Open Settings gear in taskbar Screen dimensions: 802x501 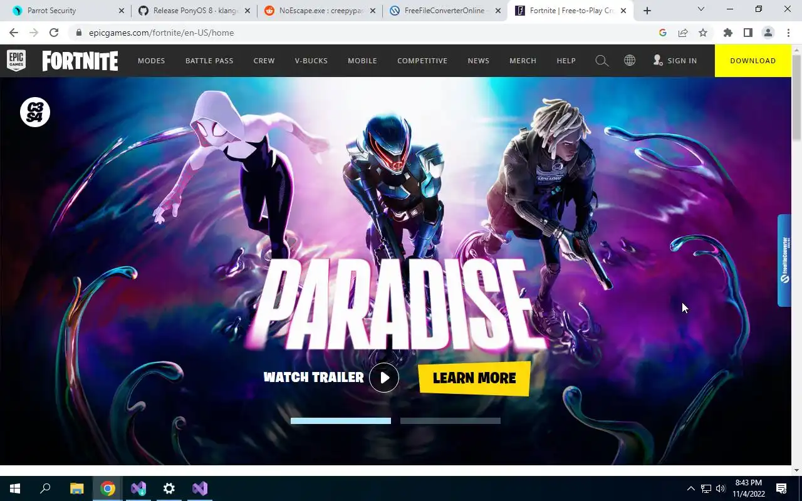[x=169, y=488]
